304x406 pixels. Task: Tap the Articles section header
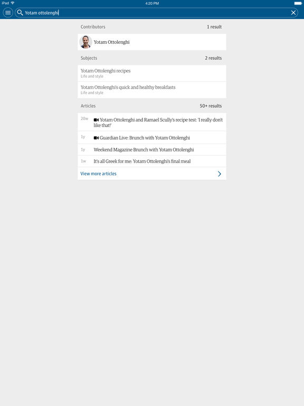point(88,106)
